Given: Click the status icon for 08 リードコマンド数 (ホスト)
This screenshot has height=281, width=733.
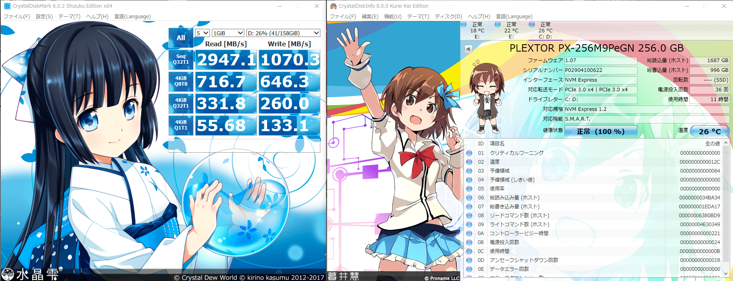Looking at the screenshot, I should point(469,216).
